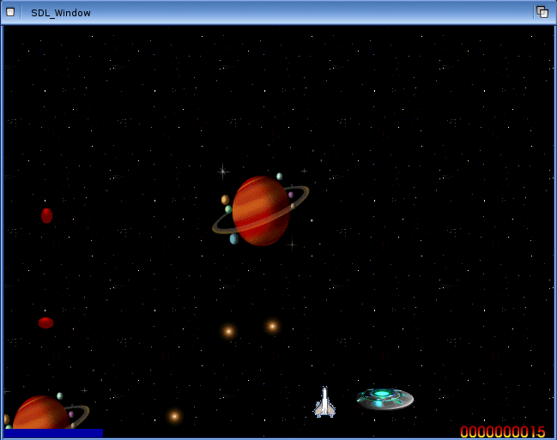This screenshot has width=557, height=440.
Task: Click the blue moon below large planet's ring
Action: (233, 239)
